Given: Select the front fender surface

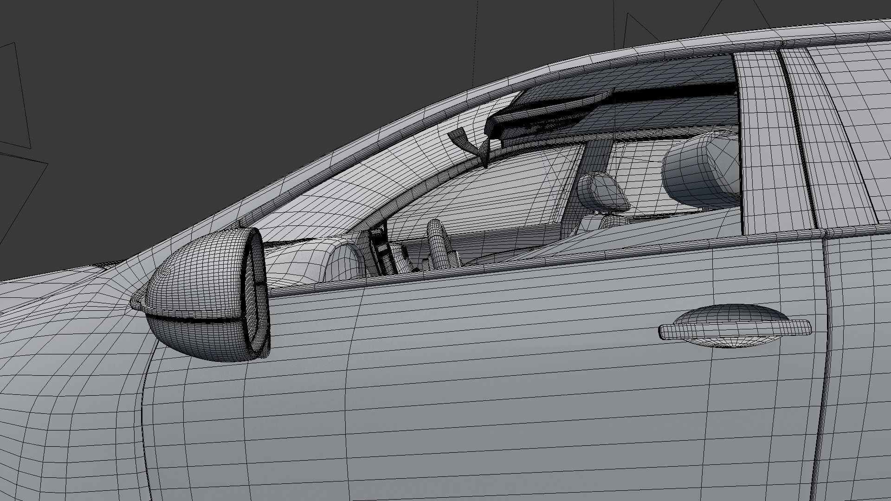Looking at the screenshot, I should click(x=70, y=394).
